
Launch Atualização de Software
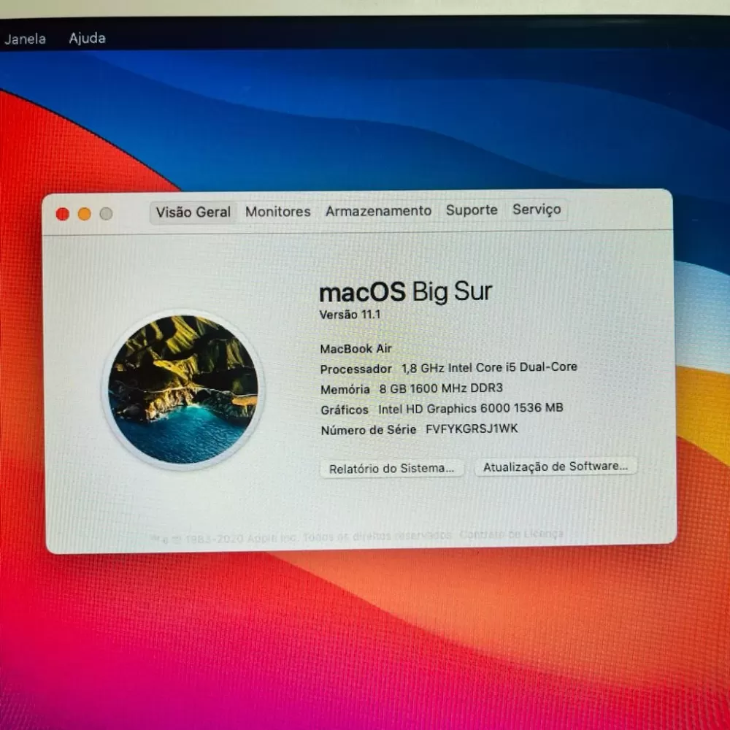point(555,466)
